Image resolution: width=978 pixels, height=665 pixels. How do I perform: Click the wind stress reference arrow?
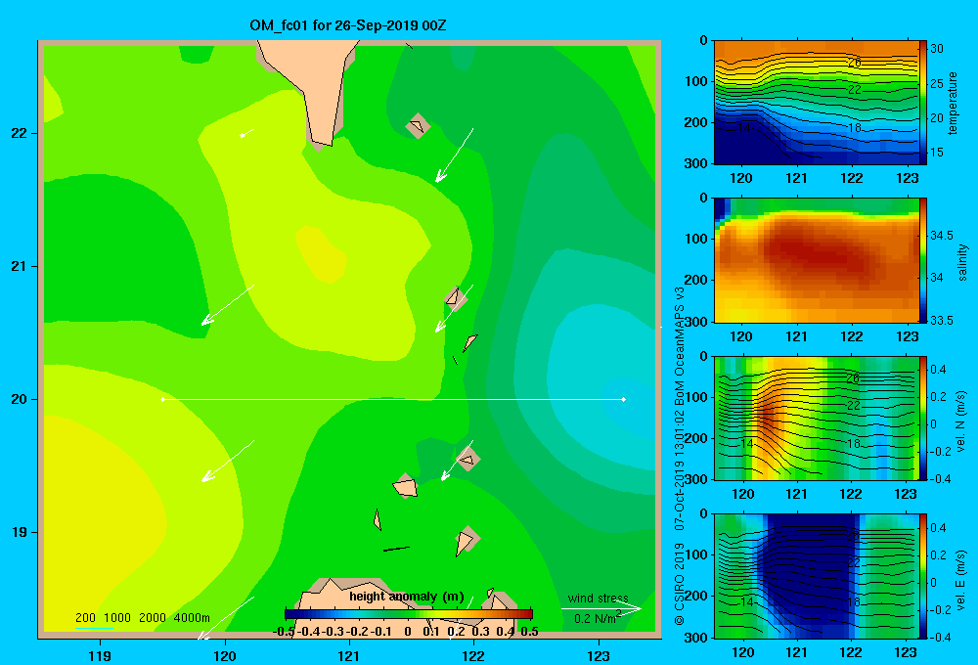click(601, 608)
